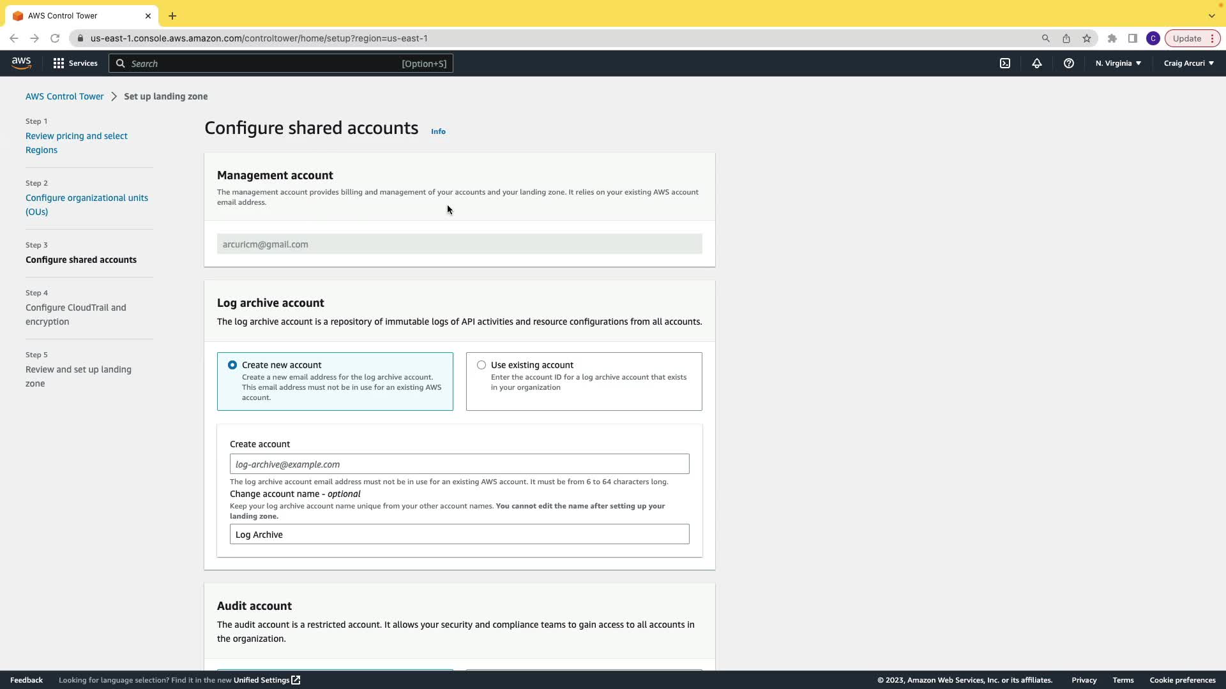Bookmark this page with star icon
Screen dimensions: 1226x689
(x=1087, y=38)
